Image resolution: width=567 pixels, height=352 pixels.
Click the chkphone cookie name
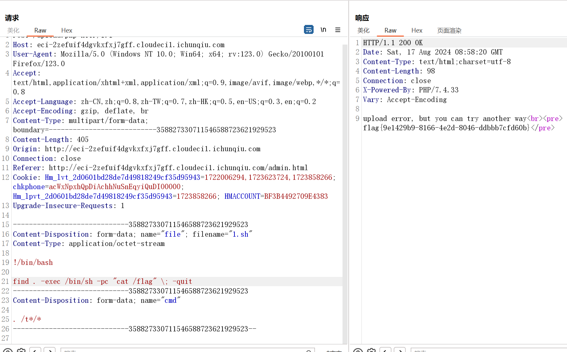29,186
